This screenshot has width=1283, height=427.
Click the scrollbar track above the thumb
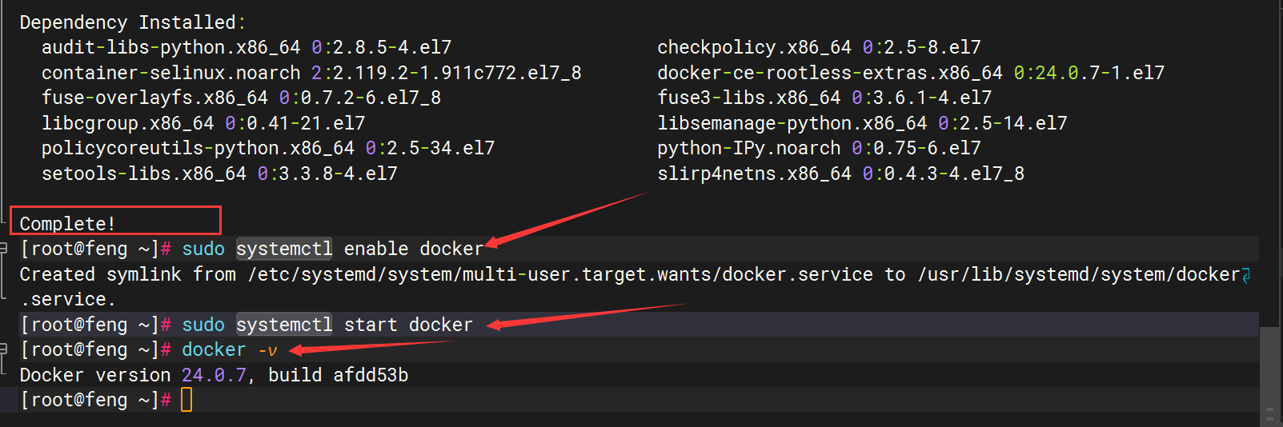(x=1269, y=160)
